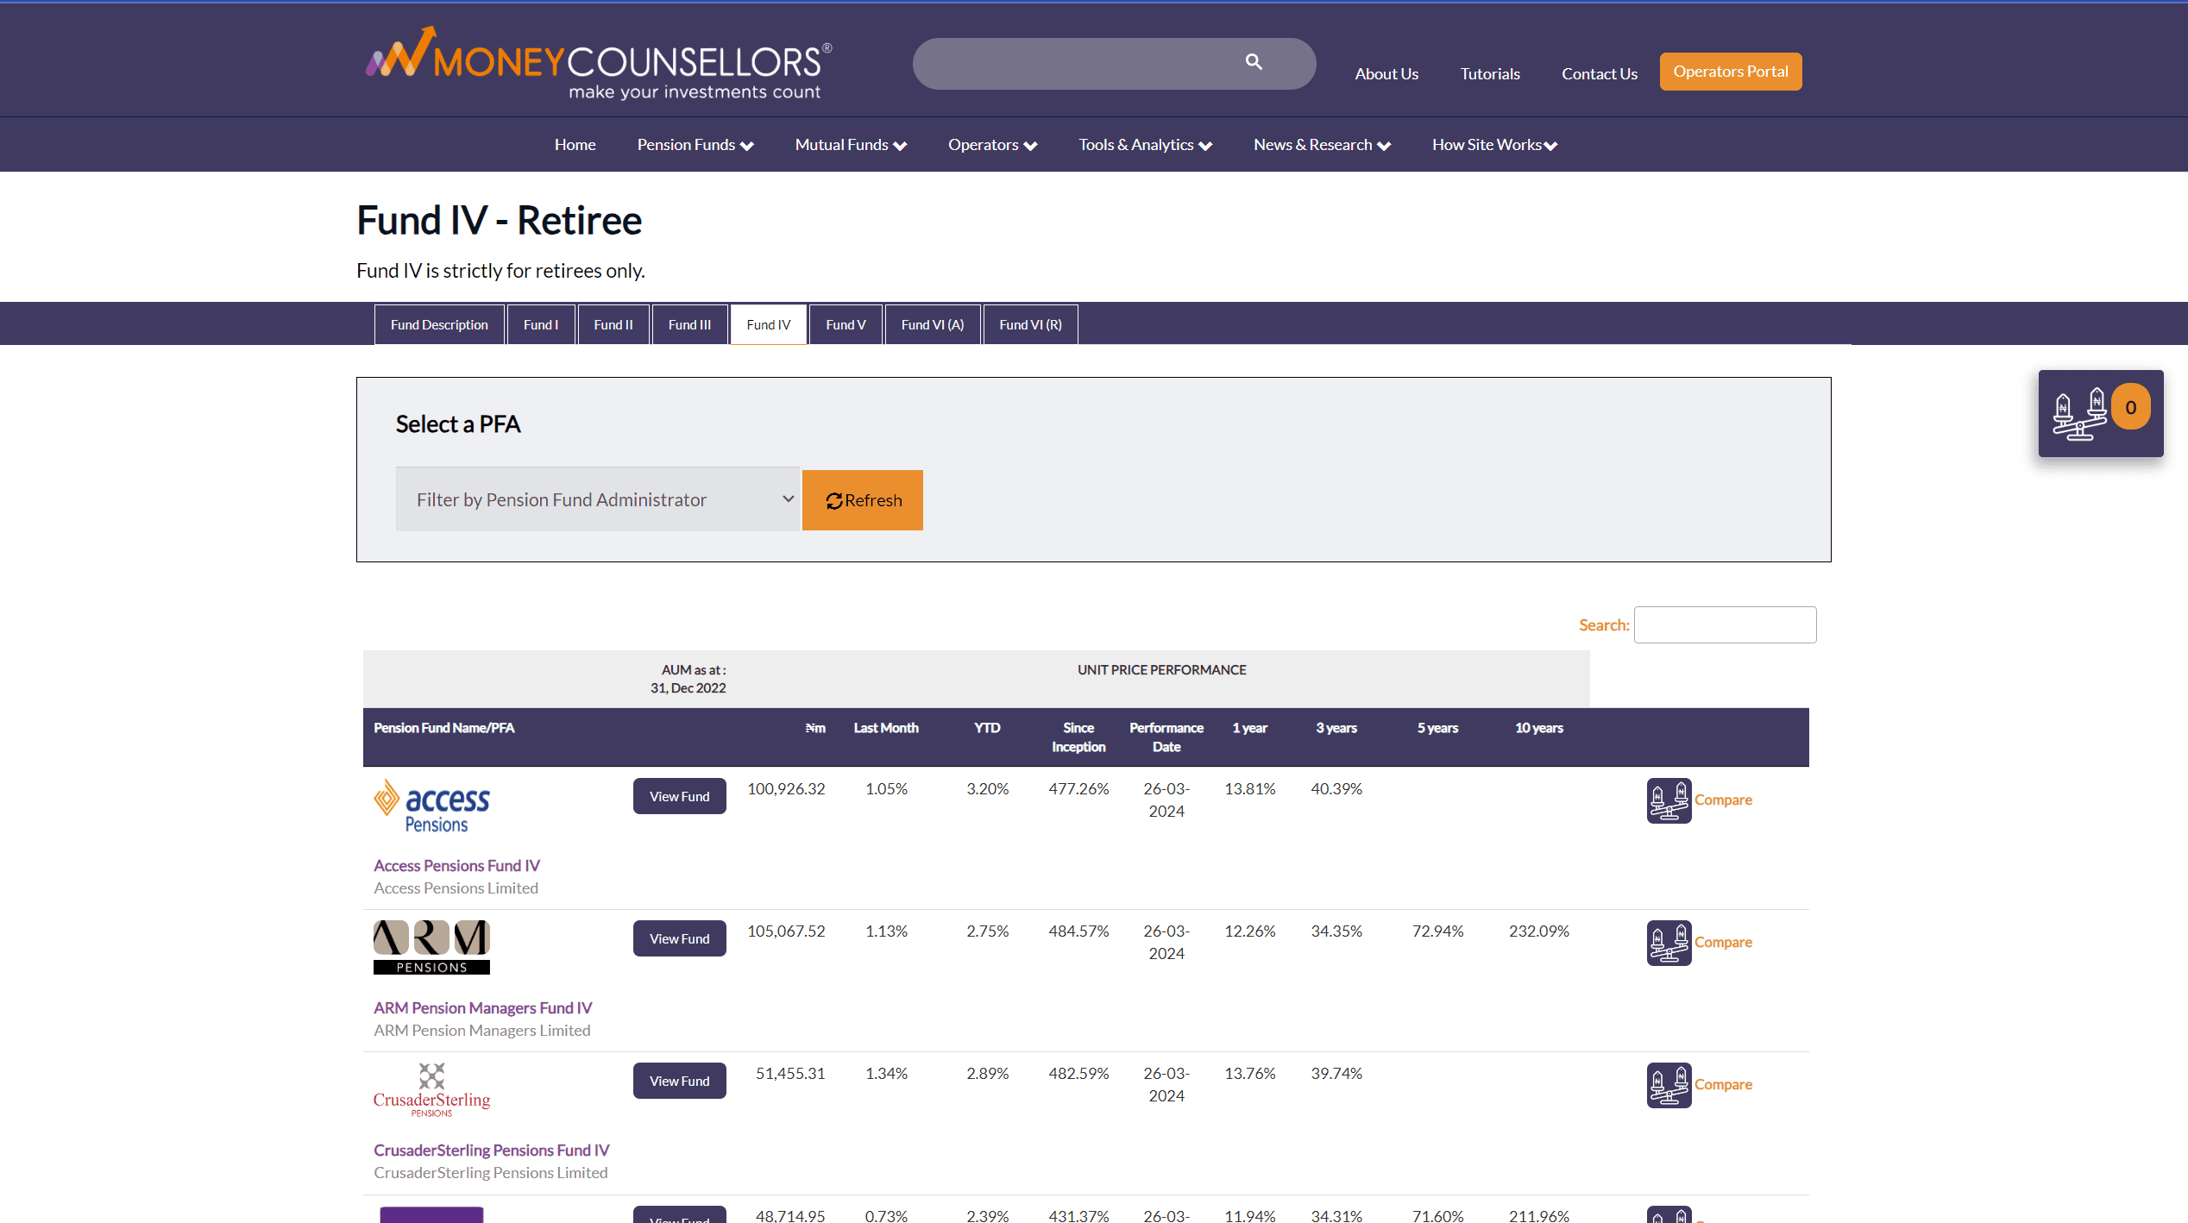Open ARM Pension Managers Fund IV link
2188x1223 pixels.
482,1007
